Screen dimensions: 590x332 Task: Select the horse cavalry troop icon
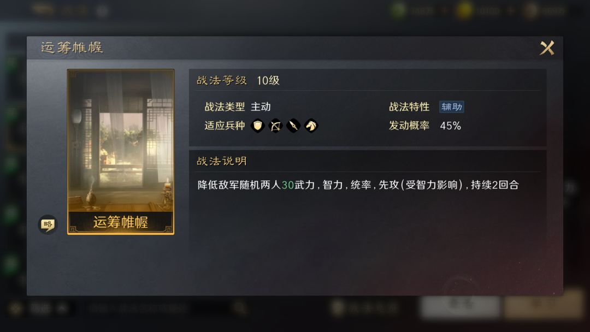pyautogui.click(x=311, y=126)
